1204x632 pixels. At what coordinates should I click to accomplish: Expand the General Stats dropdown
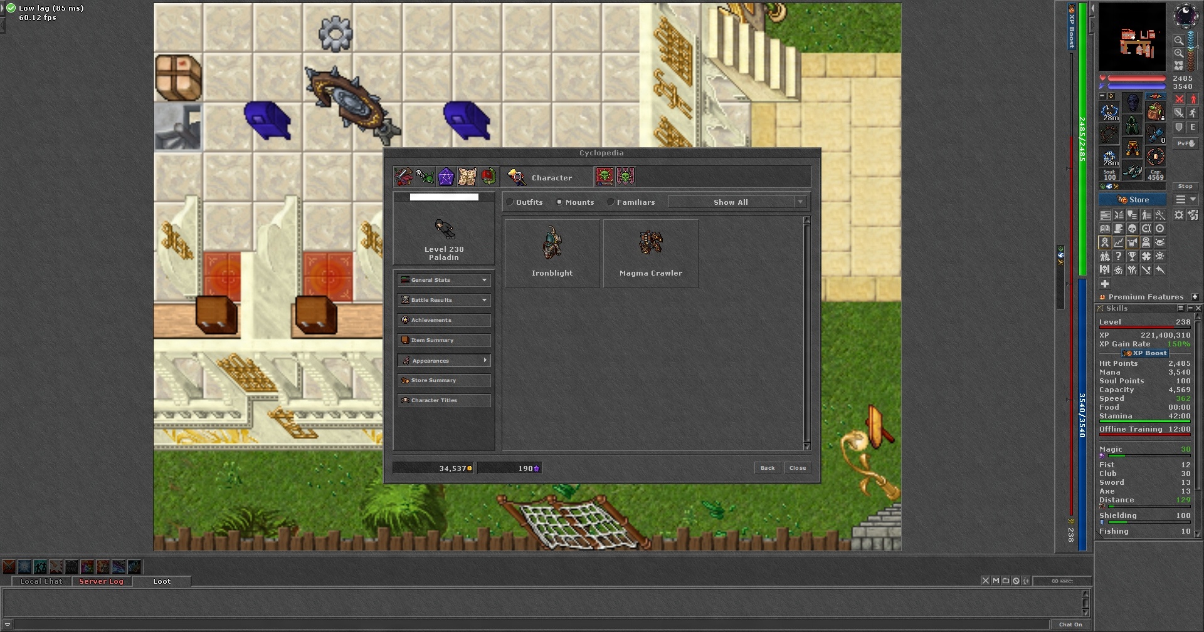click(x=444, y=280)
